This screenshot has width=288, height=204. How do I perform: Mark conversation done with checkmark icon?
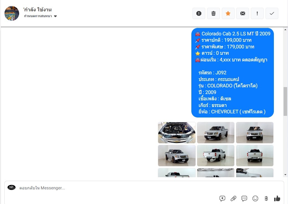tap(272, 13)
